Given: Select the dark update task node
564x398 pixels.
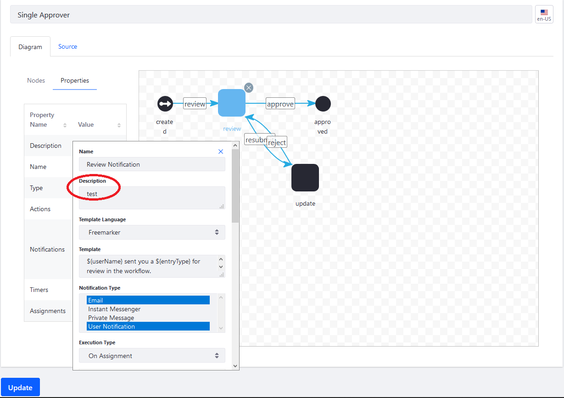Looking at the screenshot, I should coord(305,178).
